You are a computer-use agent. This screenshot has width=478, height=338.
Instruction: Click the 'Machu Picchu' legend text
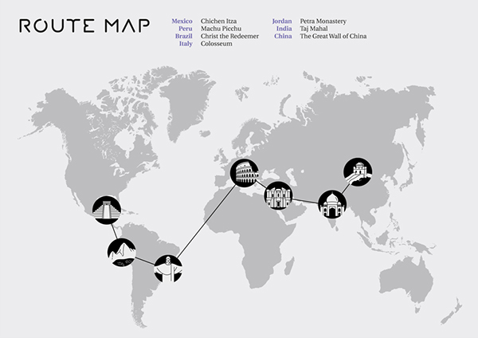point(221,29)
